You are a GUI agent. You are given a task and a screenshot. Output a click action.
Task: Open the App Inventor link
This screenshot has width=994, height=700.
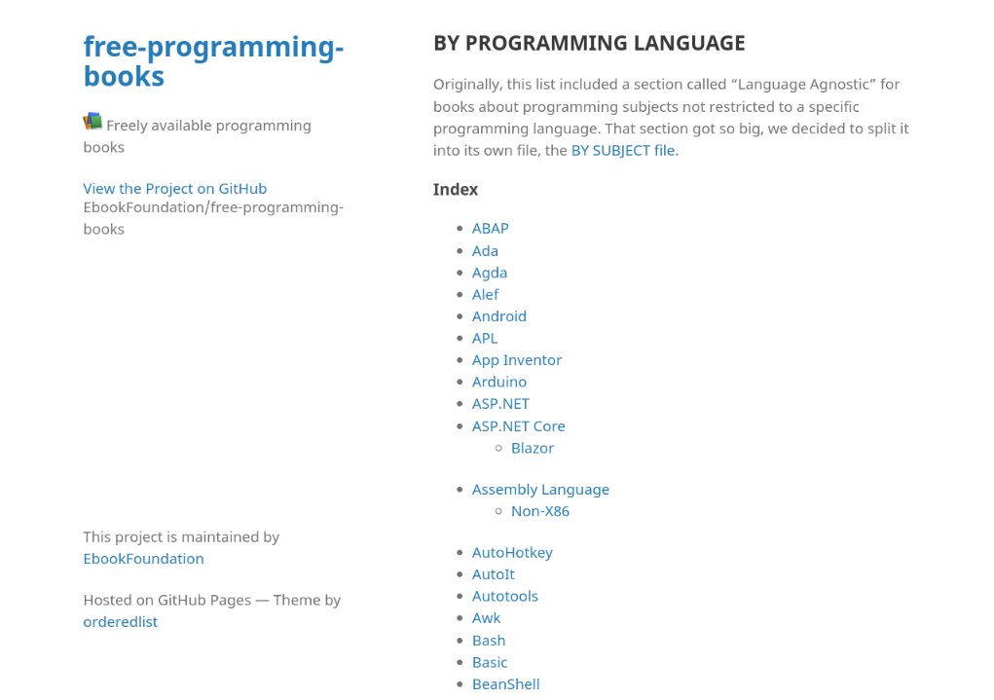(517, 360)
